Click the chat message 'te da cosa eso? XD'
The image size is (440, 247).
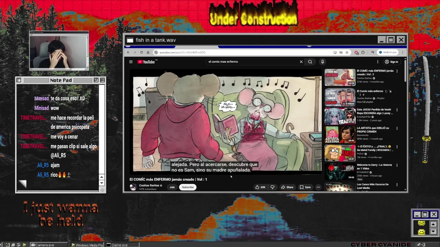68,98
